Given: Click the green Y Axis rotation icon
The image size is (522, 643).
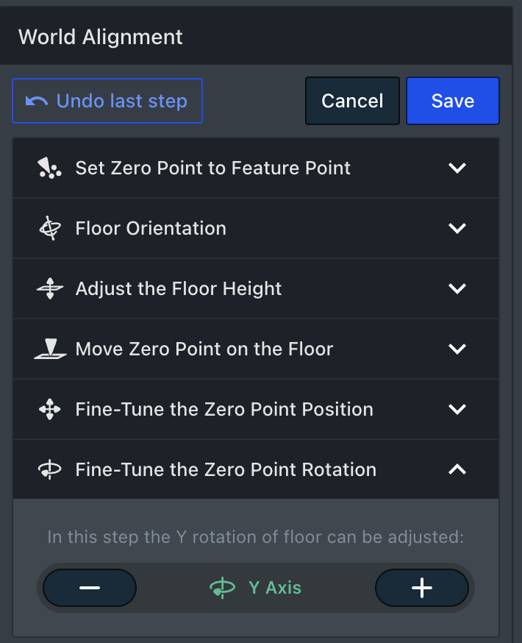Looking at the screenshot, I should tap(222, 588).
